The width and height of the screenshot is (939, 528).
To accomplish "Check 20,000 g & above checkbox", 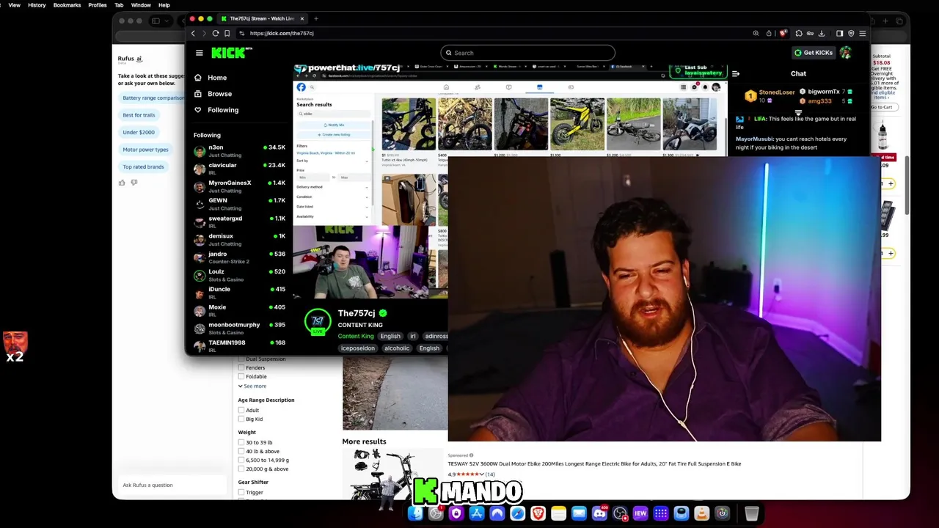I will click(241, 469).
